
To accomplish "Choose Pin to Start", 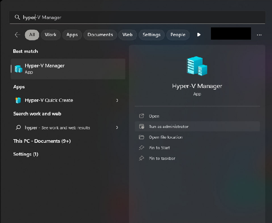I will point(197,148).
